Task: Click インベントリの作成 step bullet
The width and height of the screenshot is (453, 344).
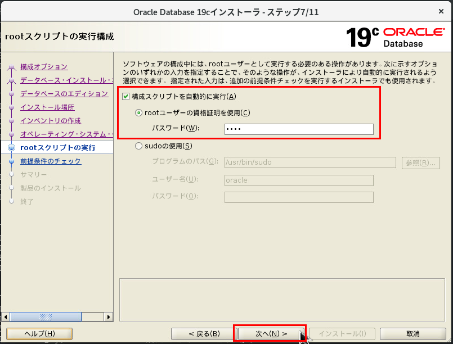Action: point(12,121)
